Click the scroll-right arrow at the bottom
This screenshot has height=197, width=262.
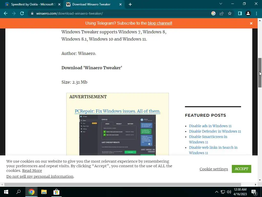256,184
